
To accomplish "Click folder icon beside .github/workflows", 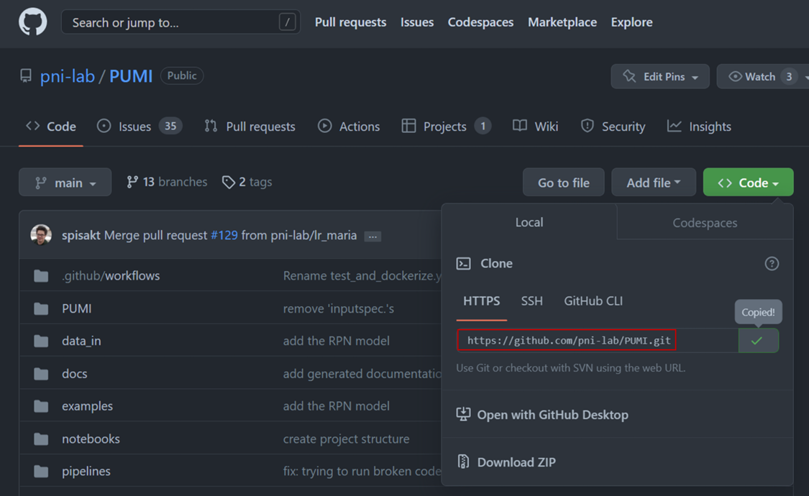I will [x=41, y=276].
